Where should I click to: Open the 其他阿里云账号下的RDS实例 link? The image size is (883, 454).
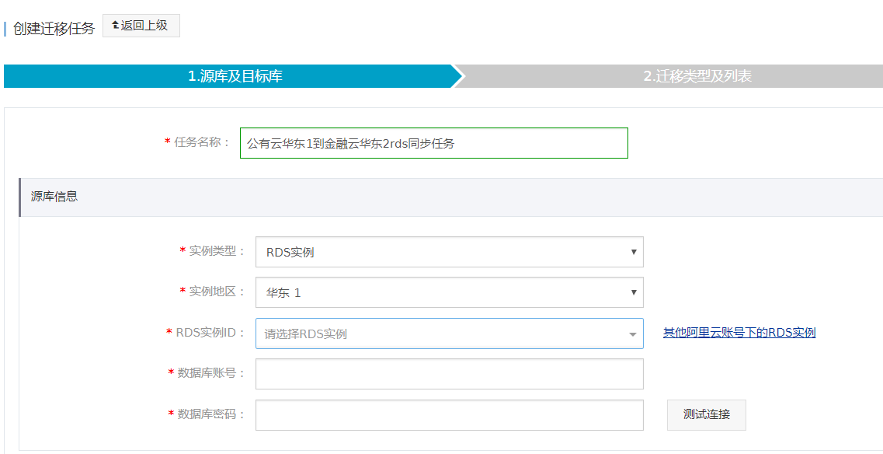point(739,333)
